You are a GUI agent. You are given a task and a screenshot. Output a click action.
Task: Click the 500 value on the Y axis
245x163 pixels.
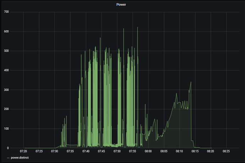[x=6, y=51]
